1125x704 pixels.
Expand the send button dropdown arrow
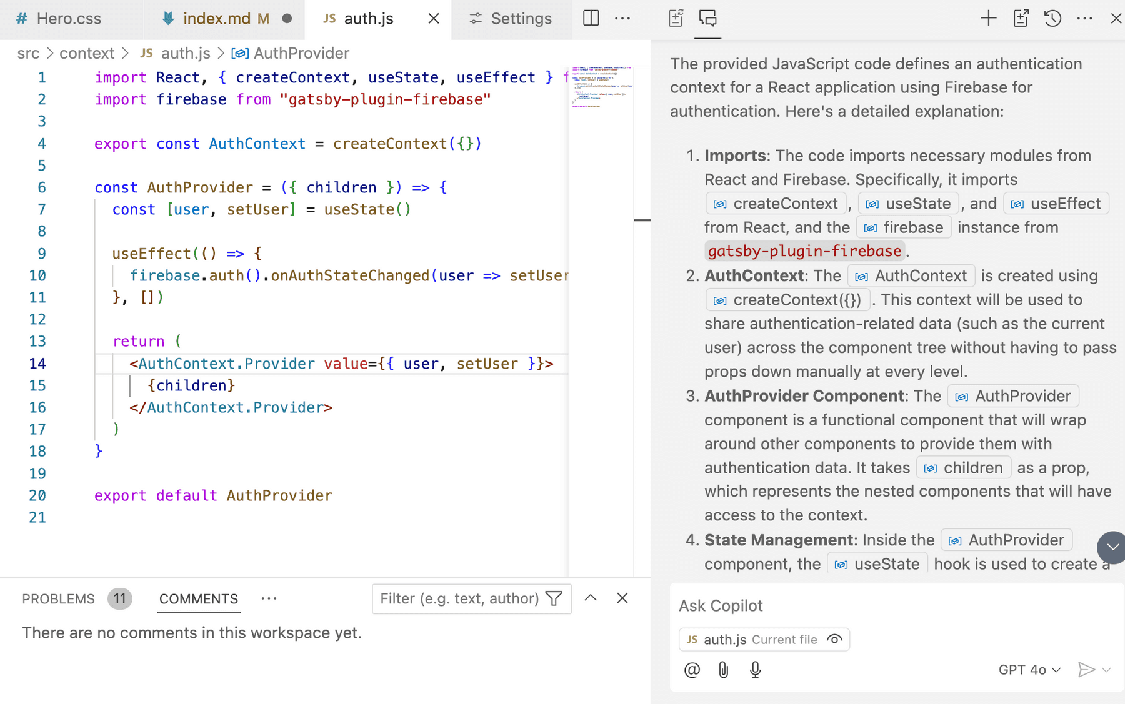pyautogui.click(x=1106, y=669)
